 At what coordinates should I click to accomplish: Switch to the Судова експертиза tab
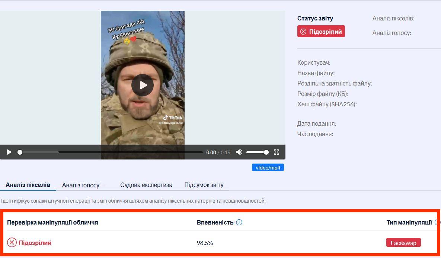(146, 185)
